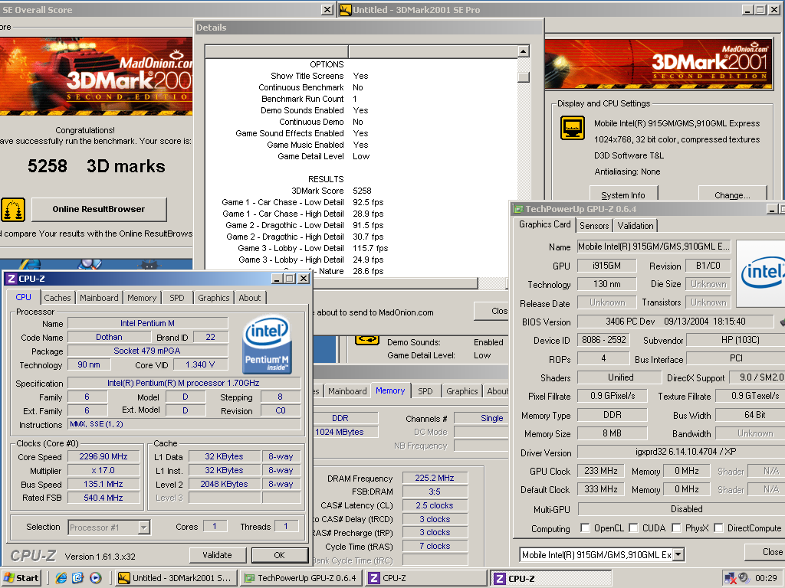The width and height of the screenshot is (785, 588).
Task: Click the Details horizontal scrollbar
Action: pyautogui.click(x=396, y=283)
